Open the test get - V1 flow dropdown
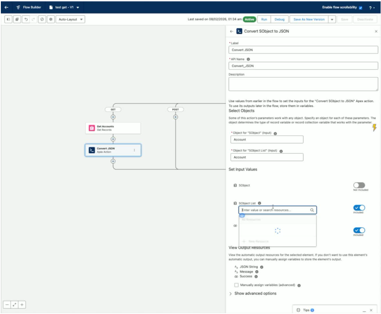The width and height of the screenshot is (381, 314). pos(78,8)
